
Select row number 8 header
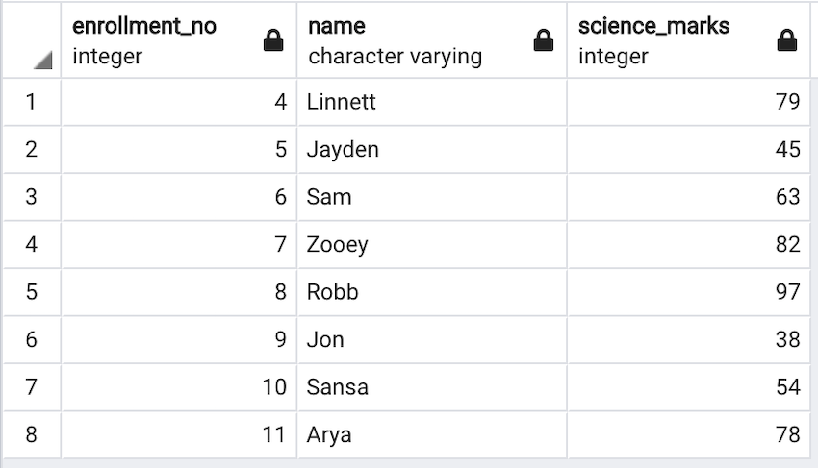31,434
